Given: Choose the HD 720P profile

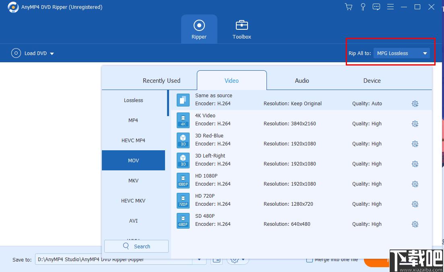Looking at the screenshot, I should pyautogui.click(x=302, y=200).
